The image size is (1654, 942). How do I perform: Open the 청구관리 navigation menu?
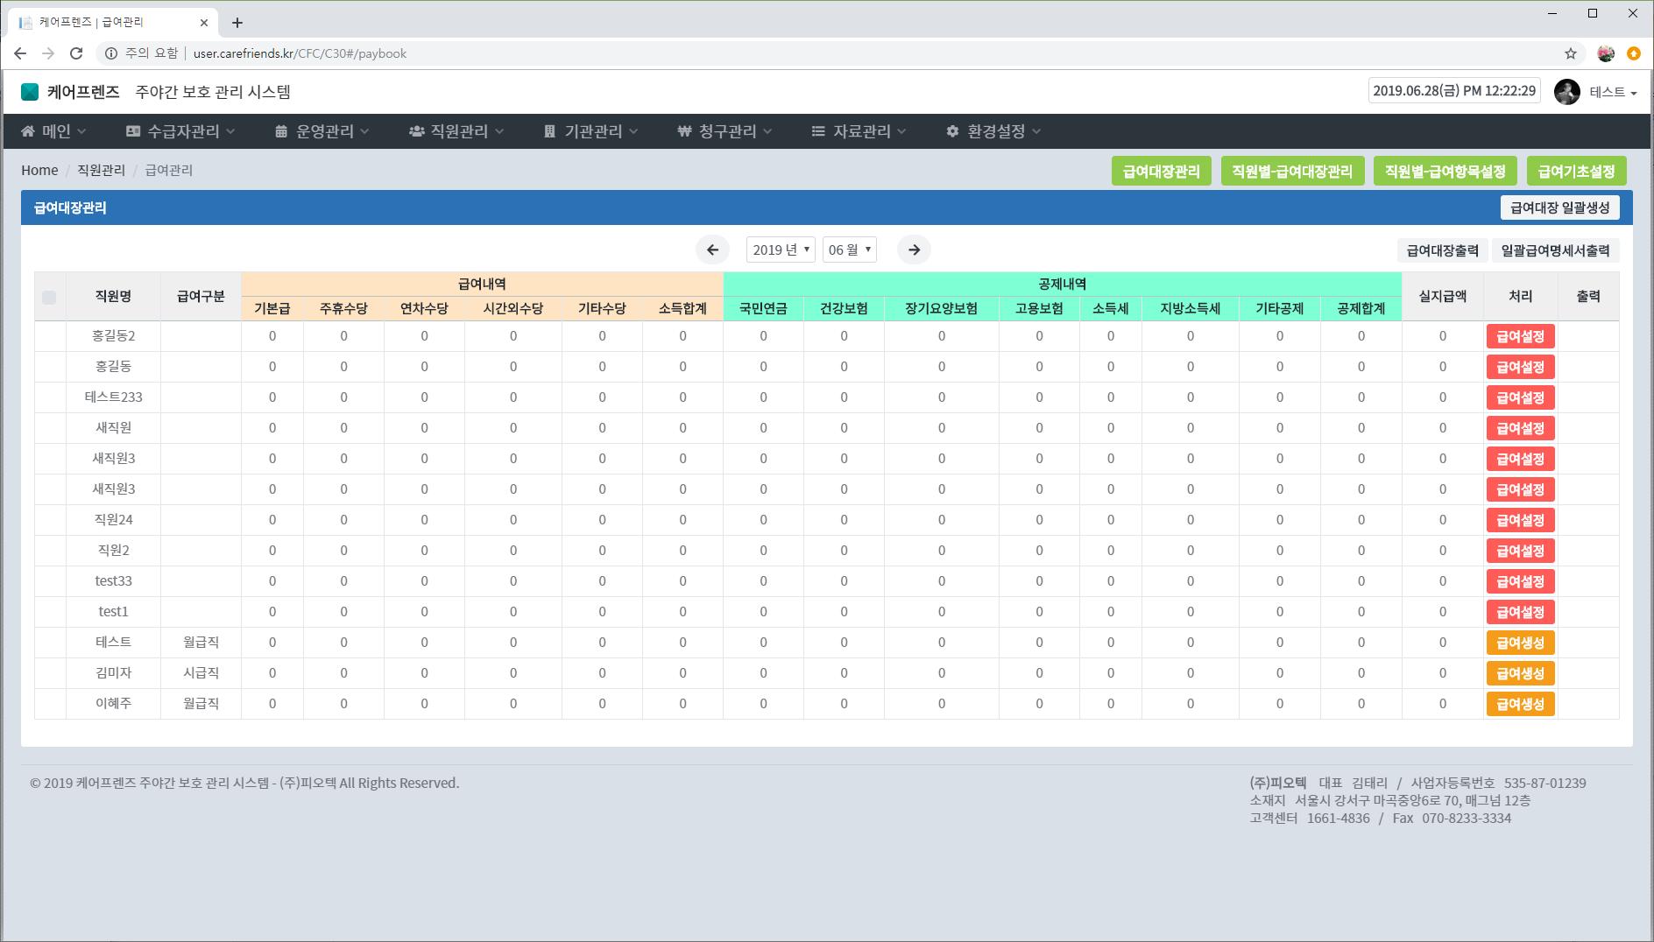click(x=725, y=131)
